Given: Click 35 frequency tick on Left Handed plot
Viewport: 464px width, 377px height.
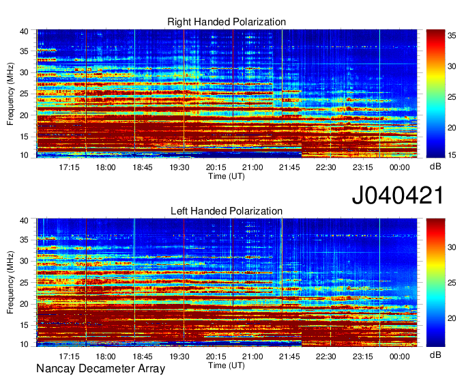Looking at the screenshot, I should point(24,240).
